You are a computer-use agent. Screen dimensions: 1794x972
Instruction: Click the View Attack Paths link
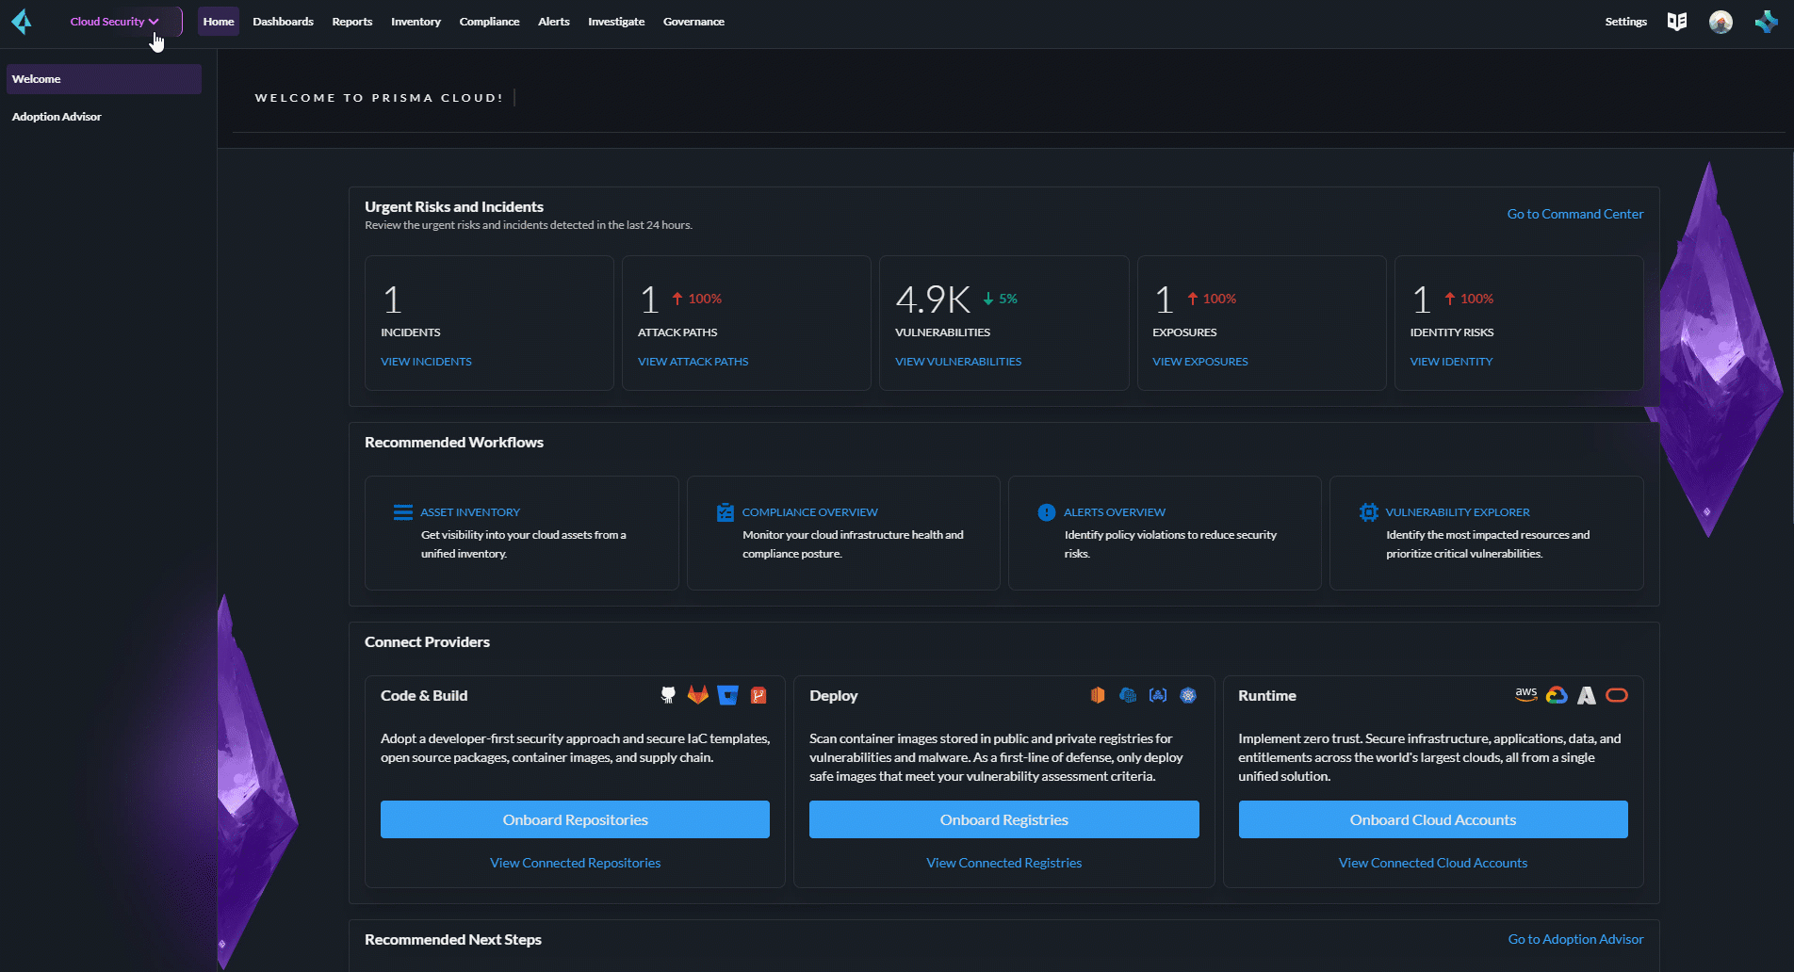693,362
